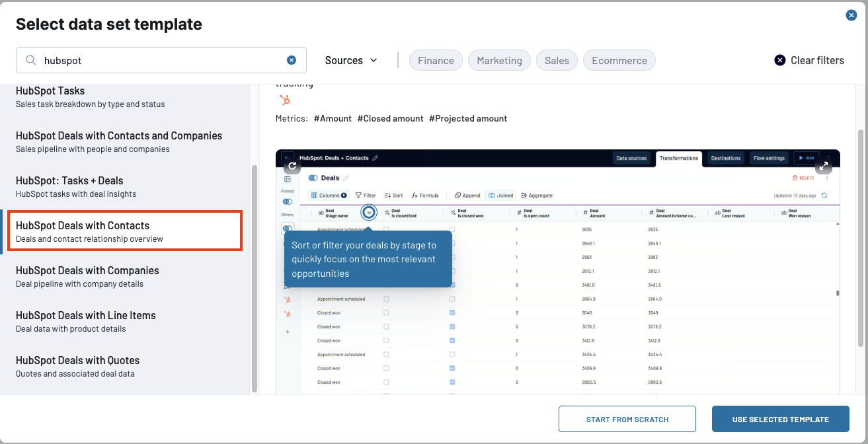Click the pencil icon beside HubSpot: Deals + Contacts
The width and height of the screenshot is (868, 444).
click(x=375, y=159)
